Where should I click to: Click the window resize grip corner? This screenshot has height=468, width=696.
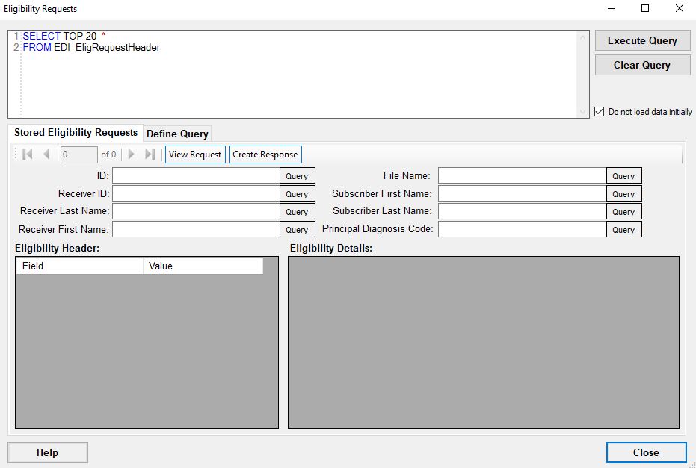pyautogui.click(x=692, y=464)
